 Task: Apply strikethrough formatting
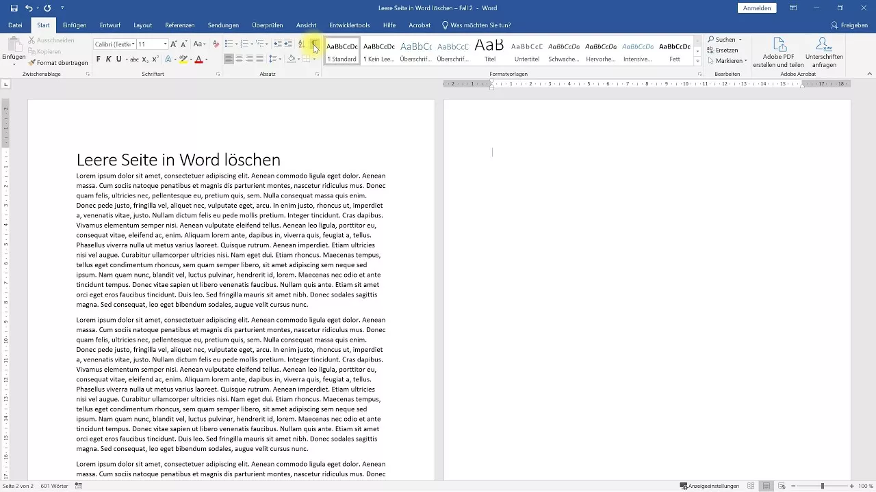pos(134,59)
